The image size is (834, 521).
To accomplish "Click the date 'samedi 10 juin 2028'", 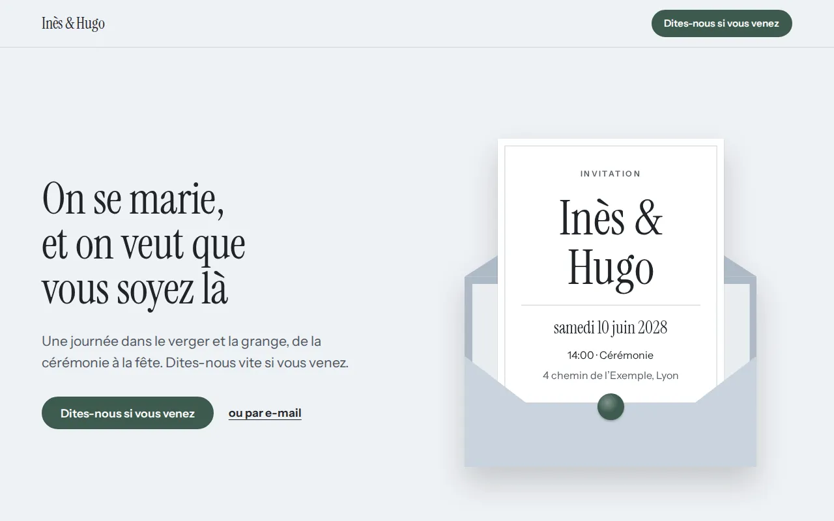I will point(611,328).
